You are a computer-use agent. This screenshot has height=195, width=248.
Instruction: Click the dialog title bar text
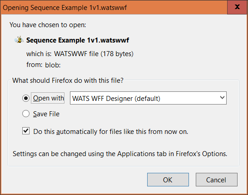click(64, 8)
